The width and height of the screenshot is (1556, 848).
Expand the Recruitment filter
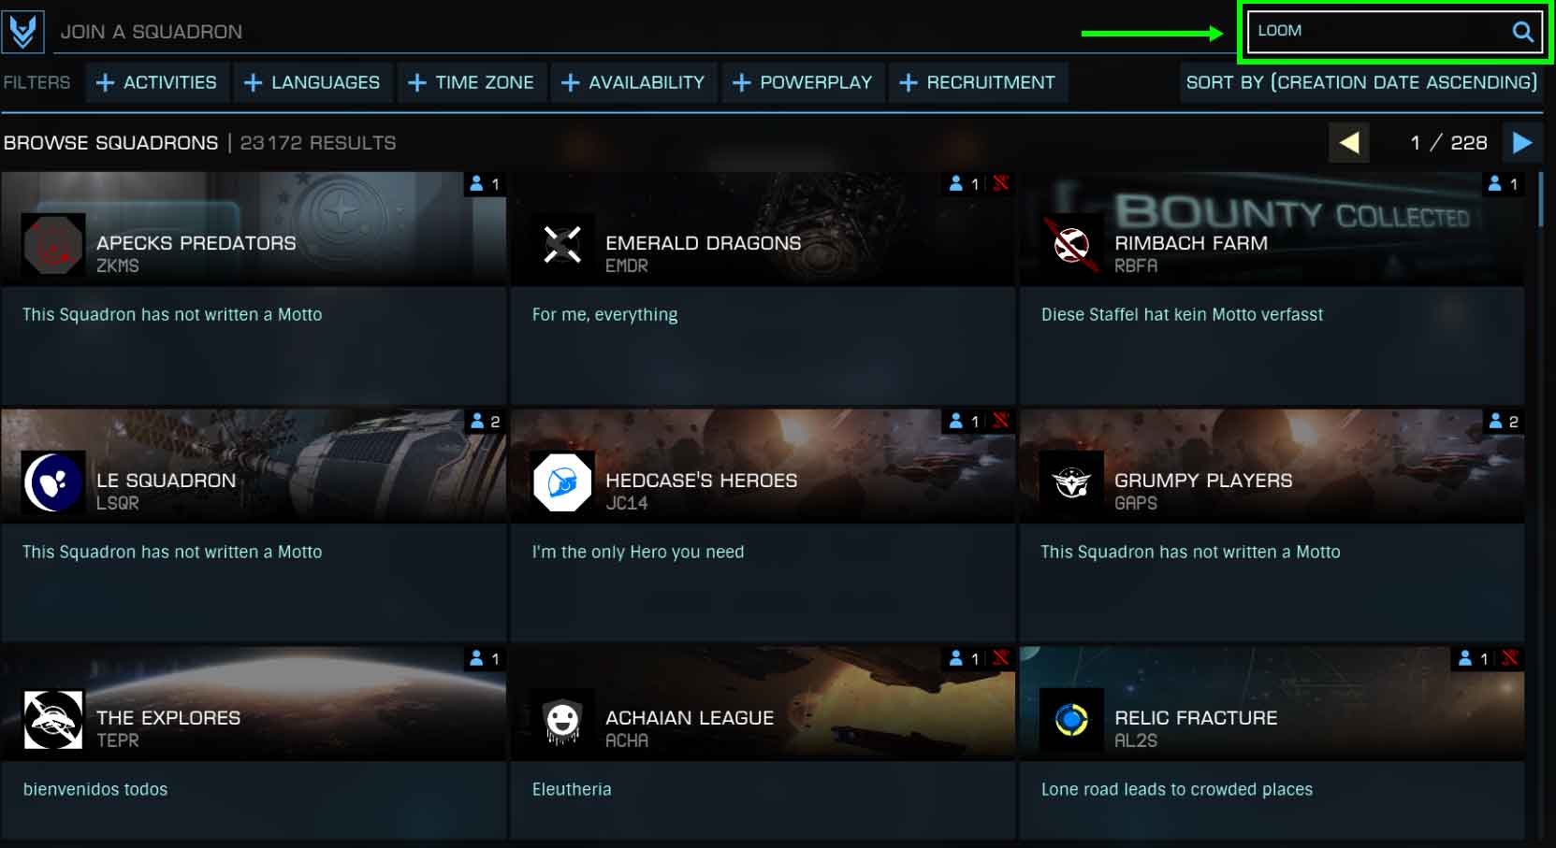[x=977, y=82]
